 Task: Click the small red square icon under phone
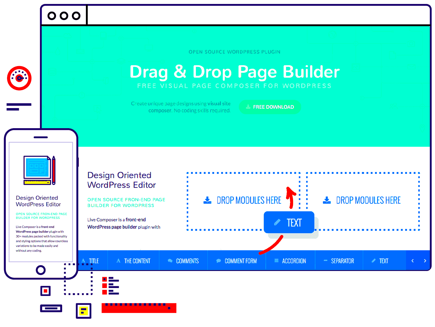(45, 291)
